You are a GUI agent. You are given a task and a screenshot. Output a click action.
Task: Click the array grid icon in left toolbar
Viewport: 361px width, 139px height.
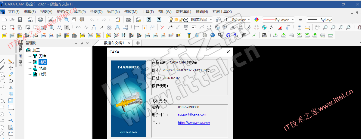pyautogui.click(x=11, y=94)
